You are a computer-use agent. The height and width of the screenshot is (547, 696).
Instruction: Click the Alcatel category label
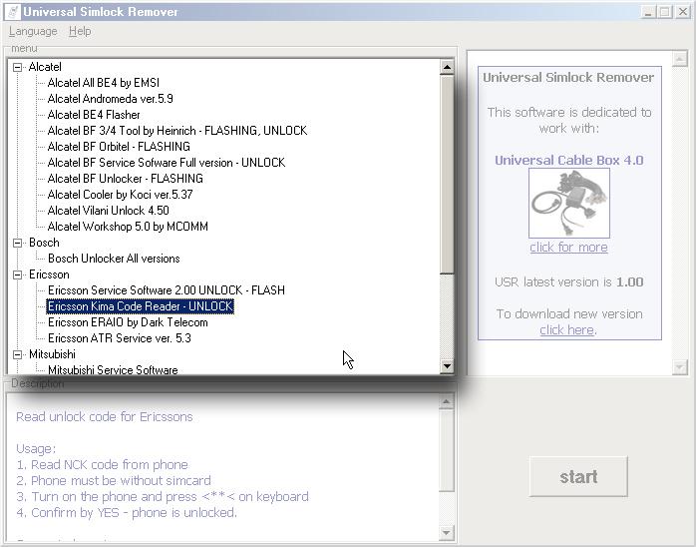click(45, 67)
